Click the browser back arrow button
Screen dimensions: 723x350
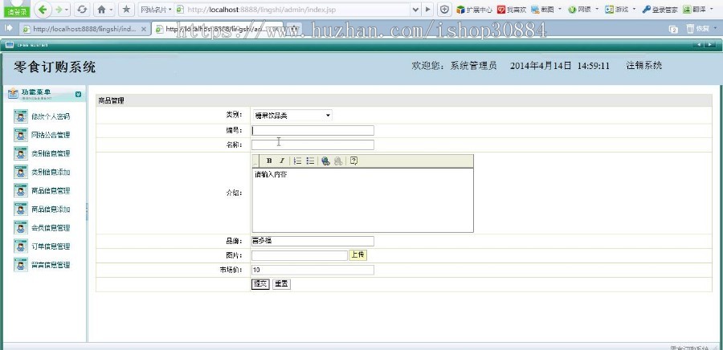[43, 9]
